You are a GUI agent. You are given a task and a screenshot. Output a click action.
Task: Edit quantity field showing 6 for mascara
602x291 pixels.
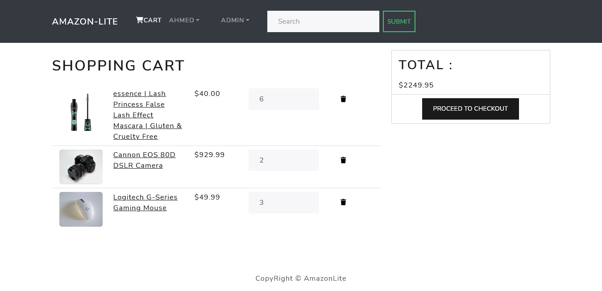point(284,99)
